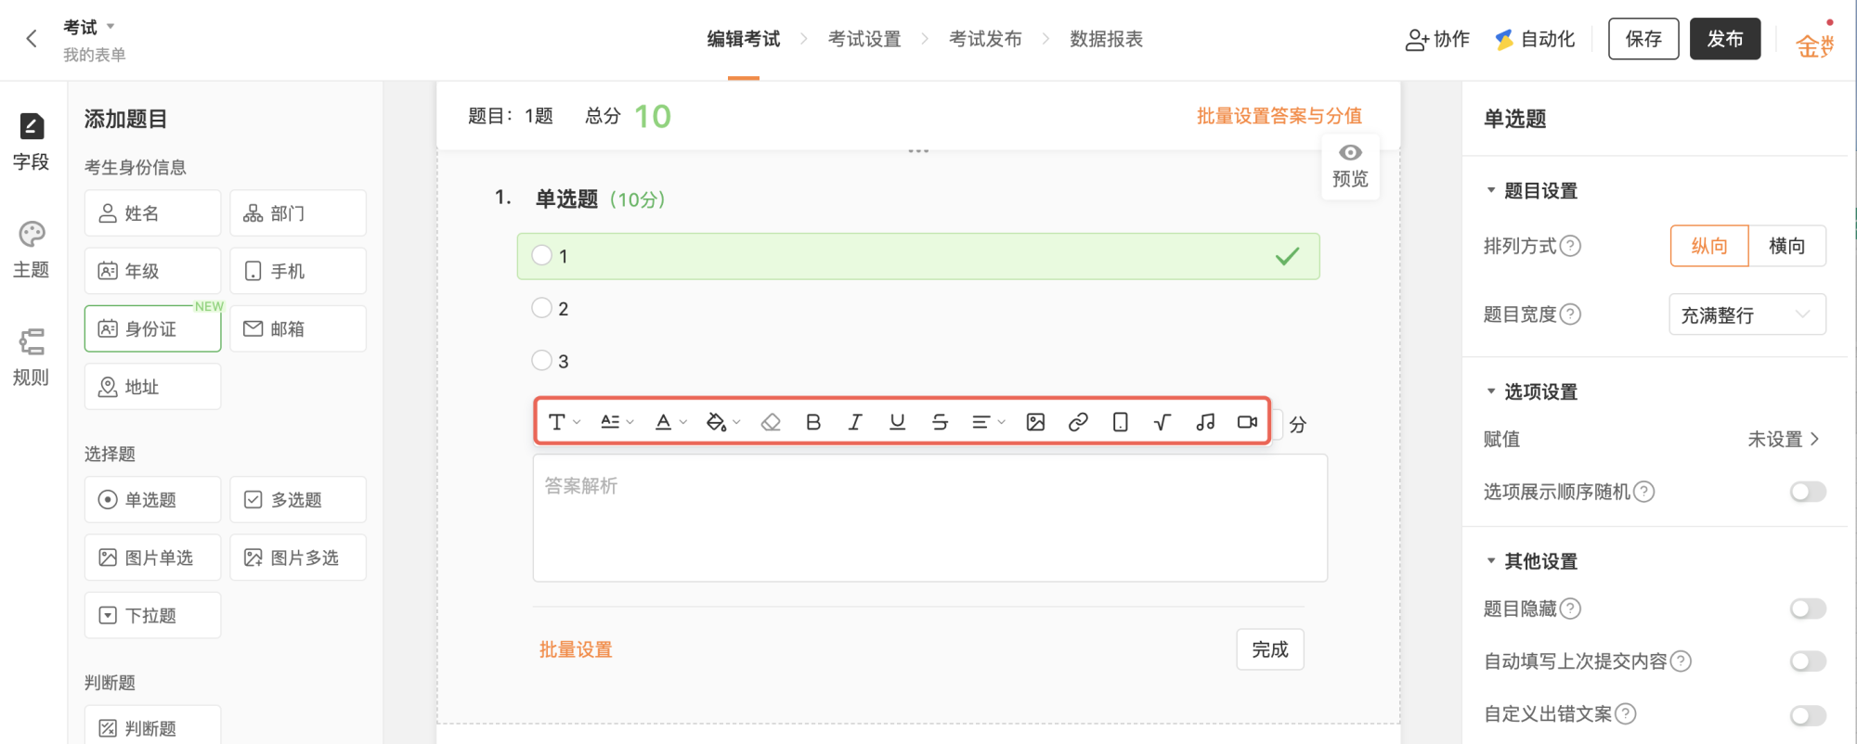Click the audio music note icon
1857x744 pixels.
(x=1205, y=422)
